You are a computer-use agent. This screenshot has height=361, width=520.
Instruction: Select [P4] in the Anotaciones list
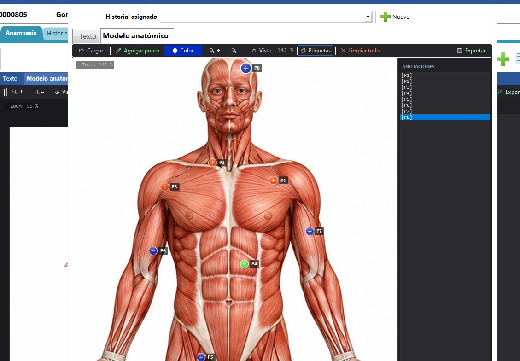click(445, 93)
